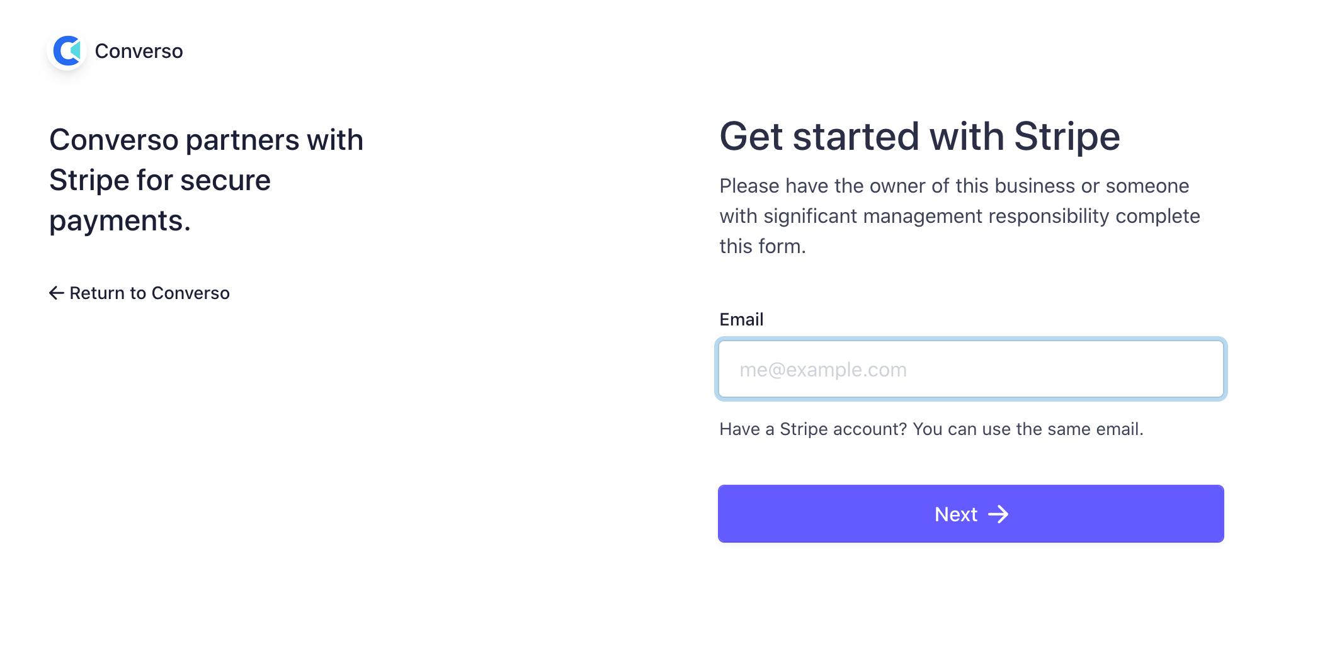Click the left arrow beside Return to Converso
Viewport: 1320px width, 661px height.
[57, 293]
